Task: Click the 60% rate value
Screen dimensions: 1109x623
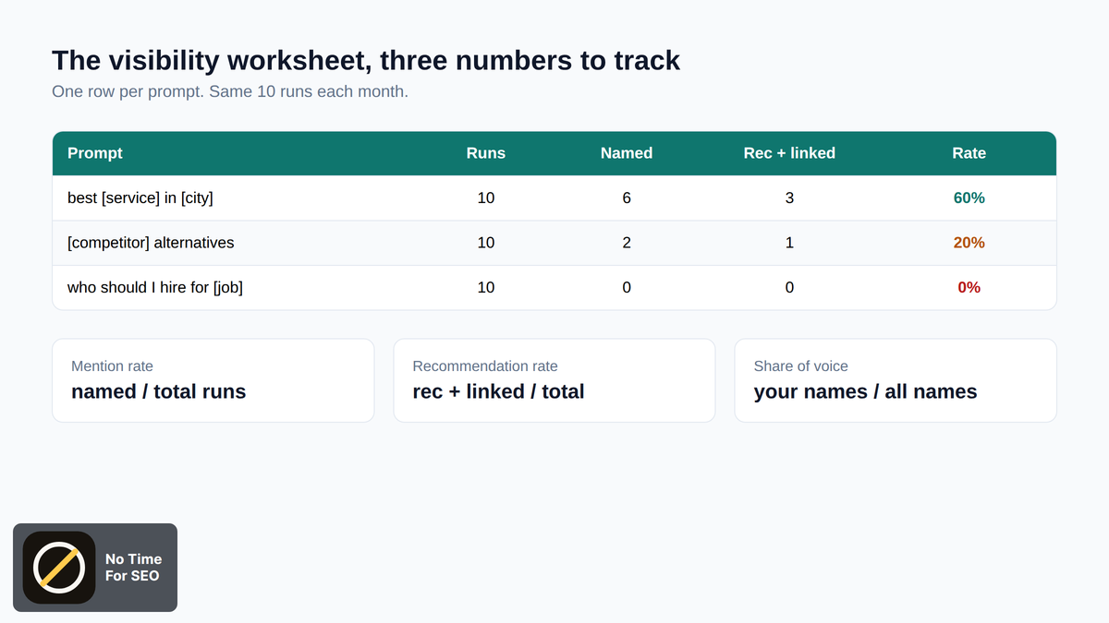Action: point(969,198)
